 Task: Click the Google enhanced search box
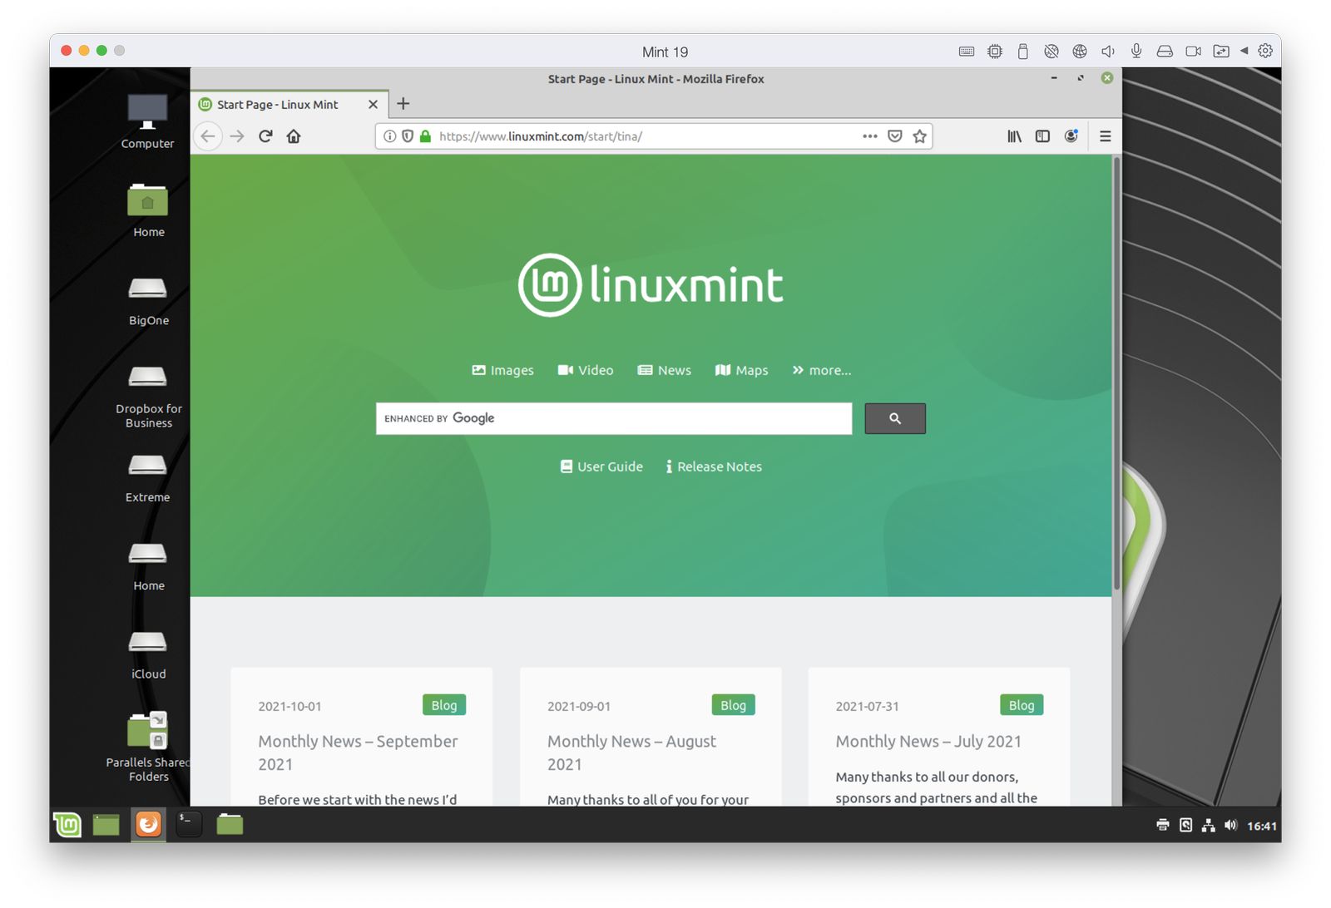pyautogui.click(x=614, y=418)
